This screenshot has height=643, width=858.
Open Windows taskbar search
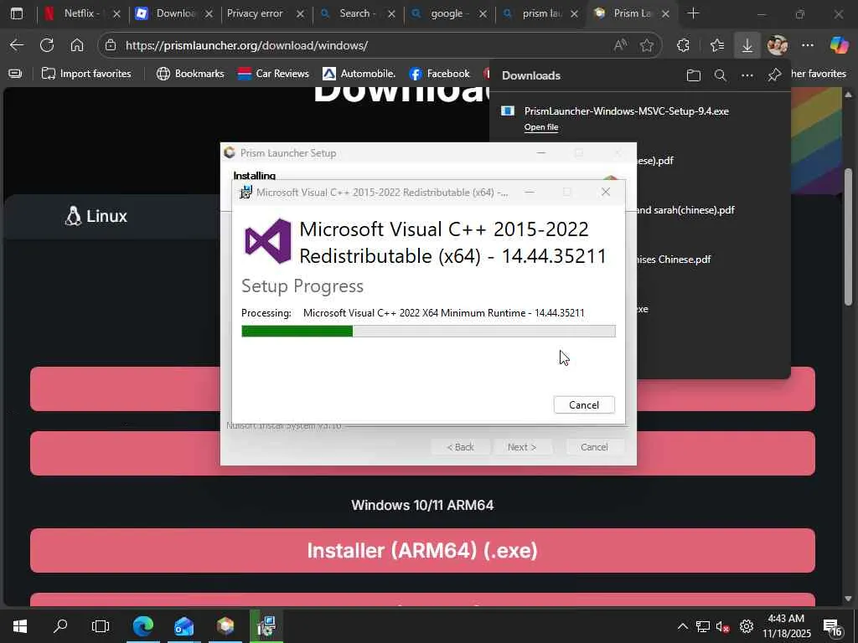coord(60,626)
